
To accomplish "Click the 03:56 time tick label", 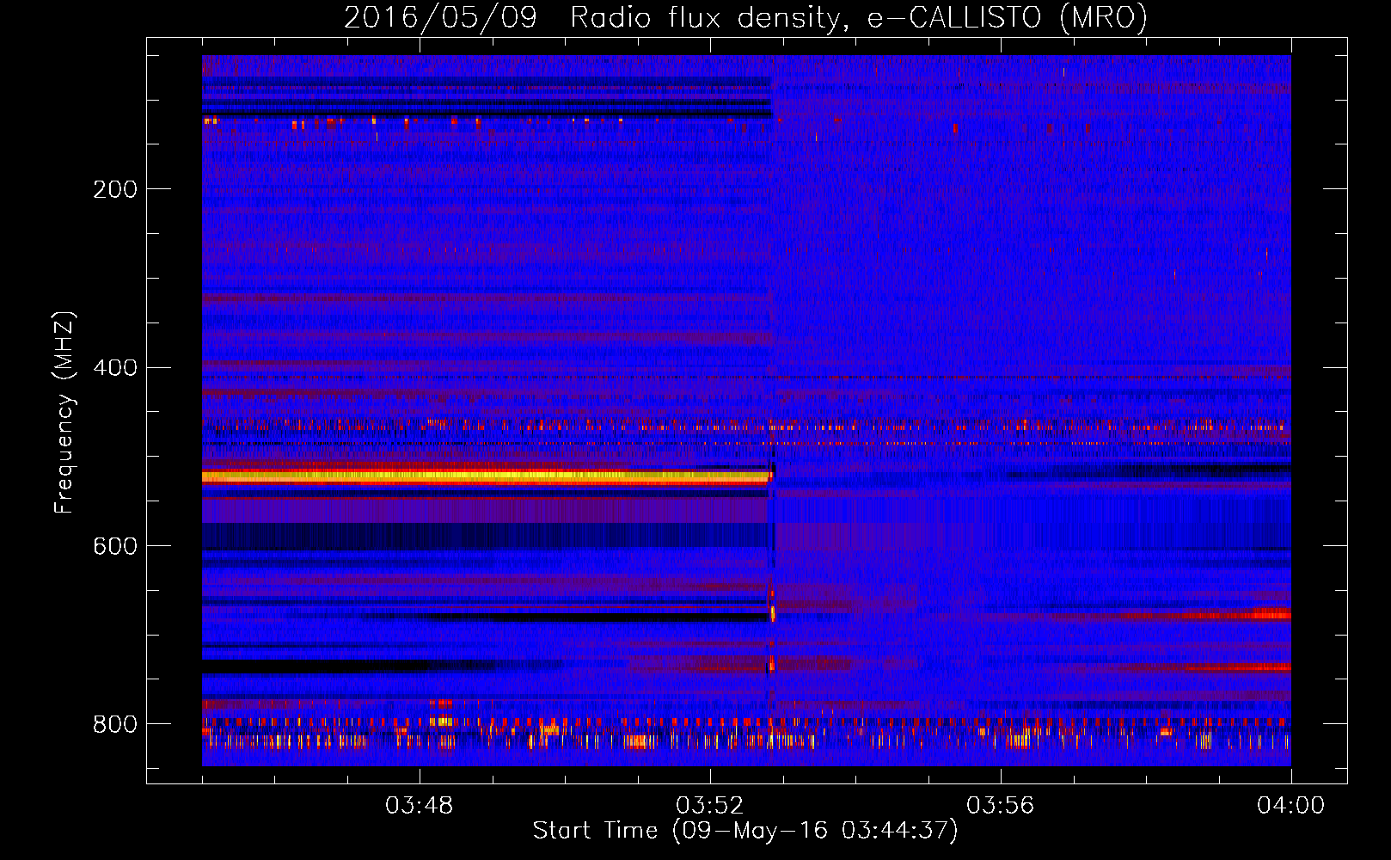I will point(1001,806).
